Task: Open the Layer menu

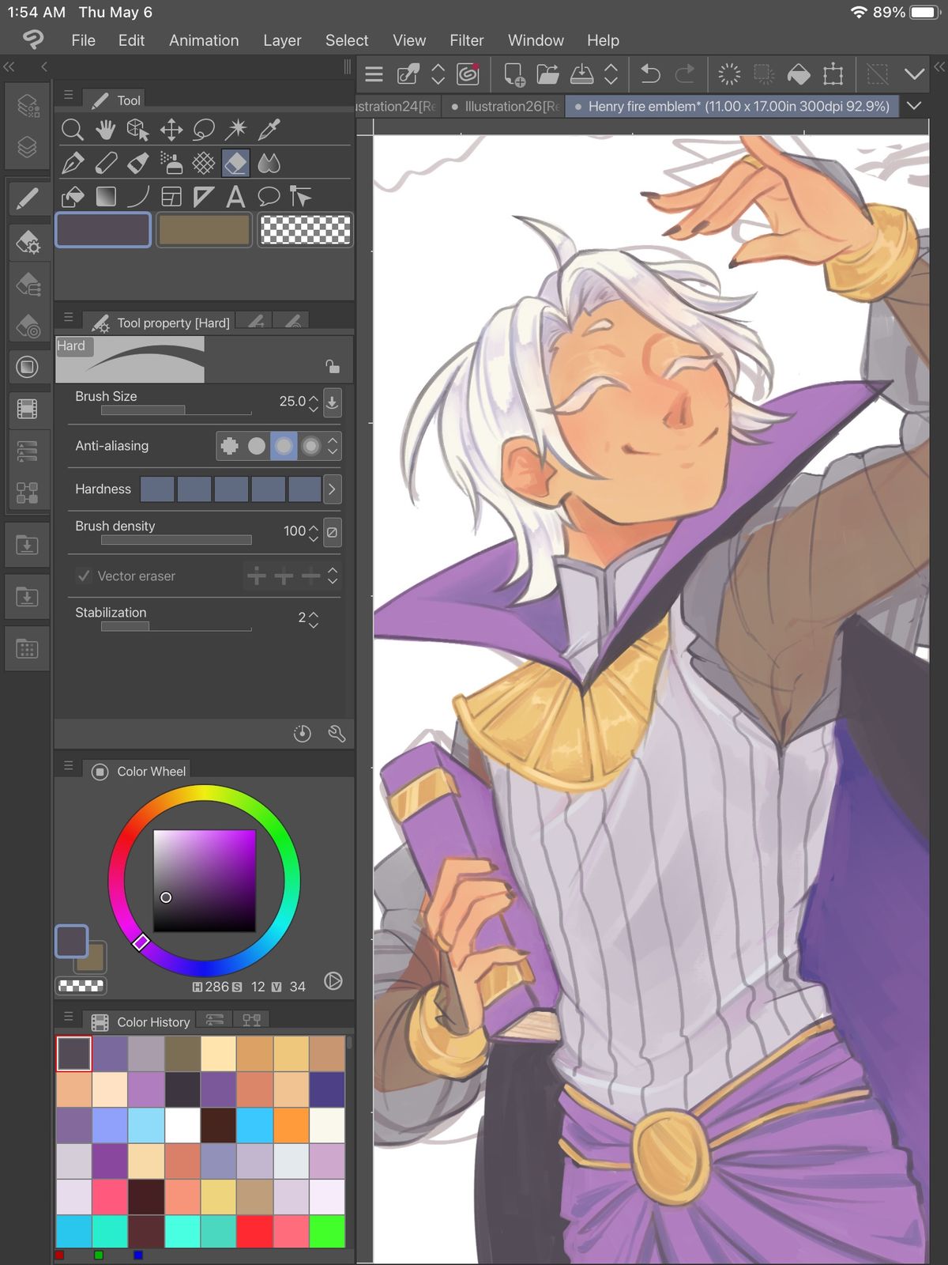Action: click(282, 40)
